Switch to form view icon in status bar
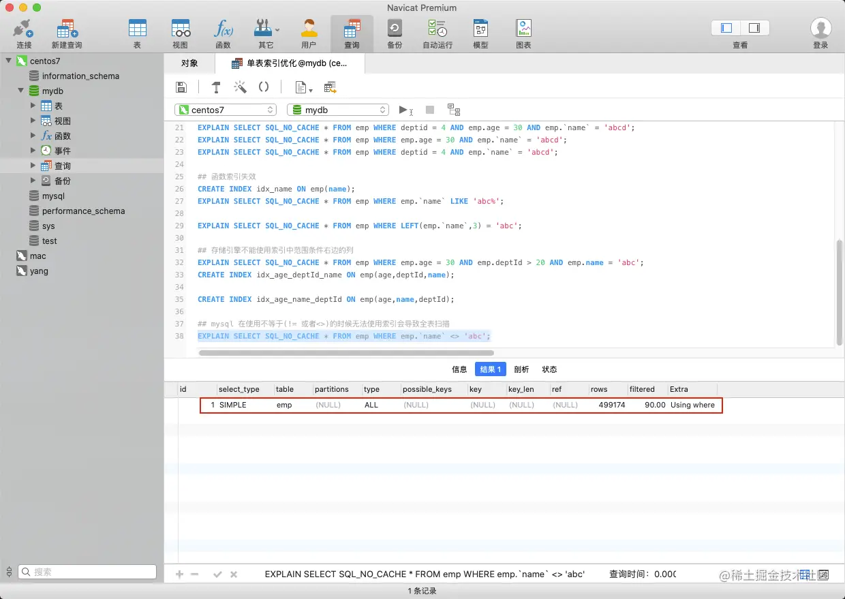This screenshot has height=599, width=845. (823, 575)
